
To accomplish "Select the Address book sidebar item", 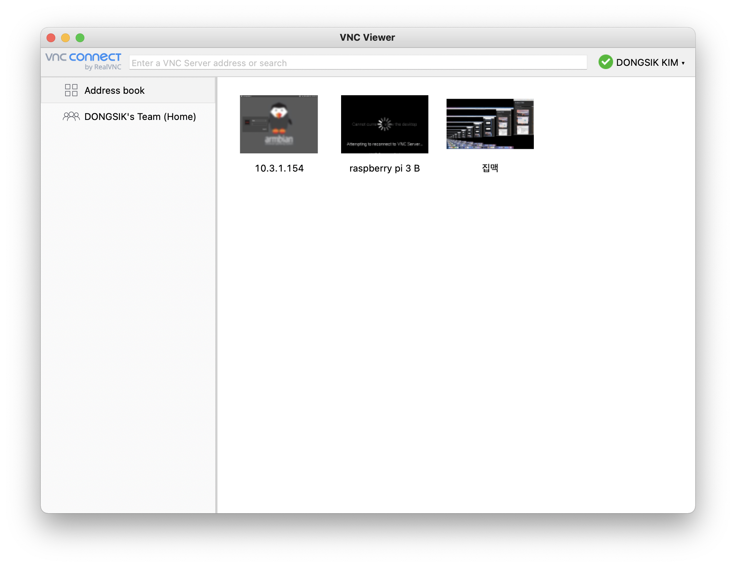I will 114,90.
